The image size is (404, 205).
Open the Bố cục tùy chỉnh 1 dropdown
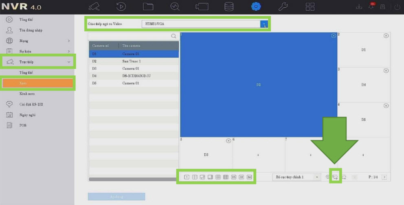point(317,177)
